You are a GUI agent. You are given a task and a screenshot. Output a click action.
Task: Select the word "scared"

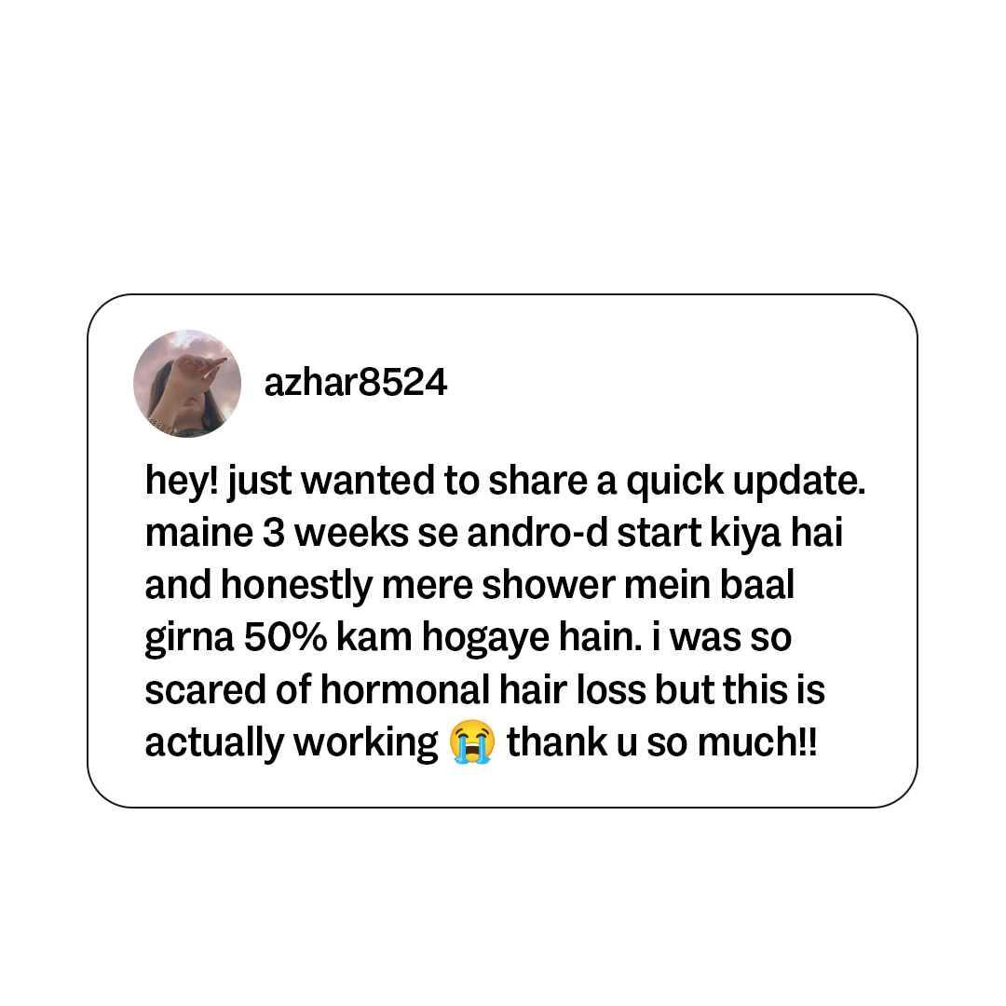coord(205,689)
